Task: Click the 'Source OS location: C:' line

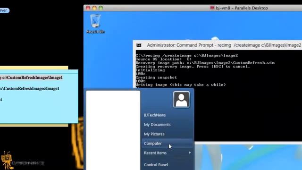Action: coord(164,59)
